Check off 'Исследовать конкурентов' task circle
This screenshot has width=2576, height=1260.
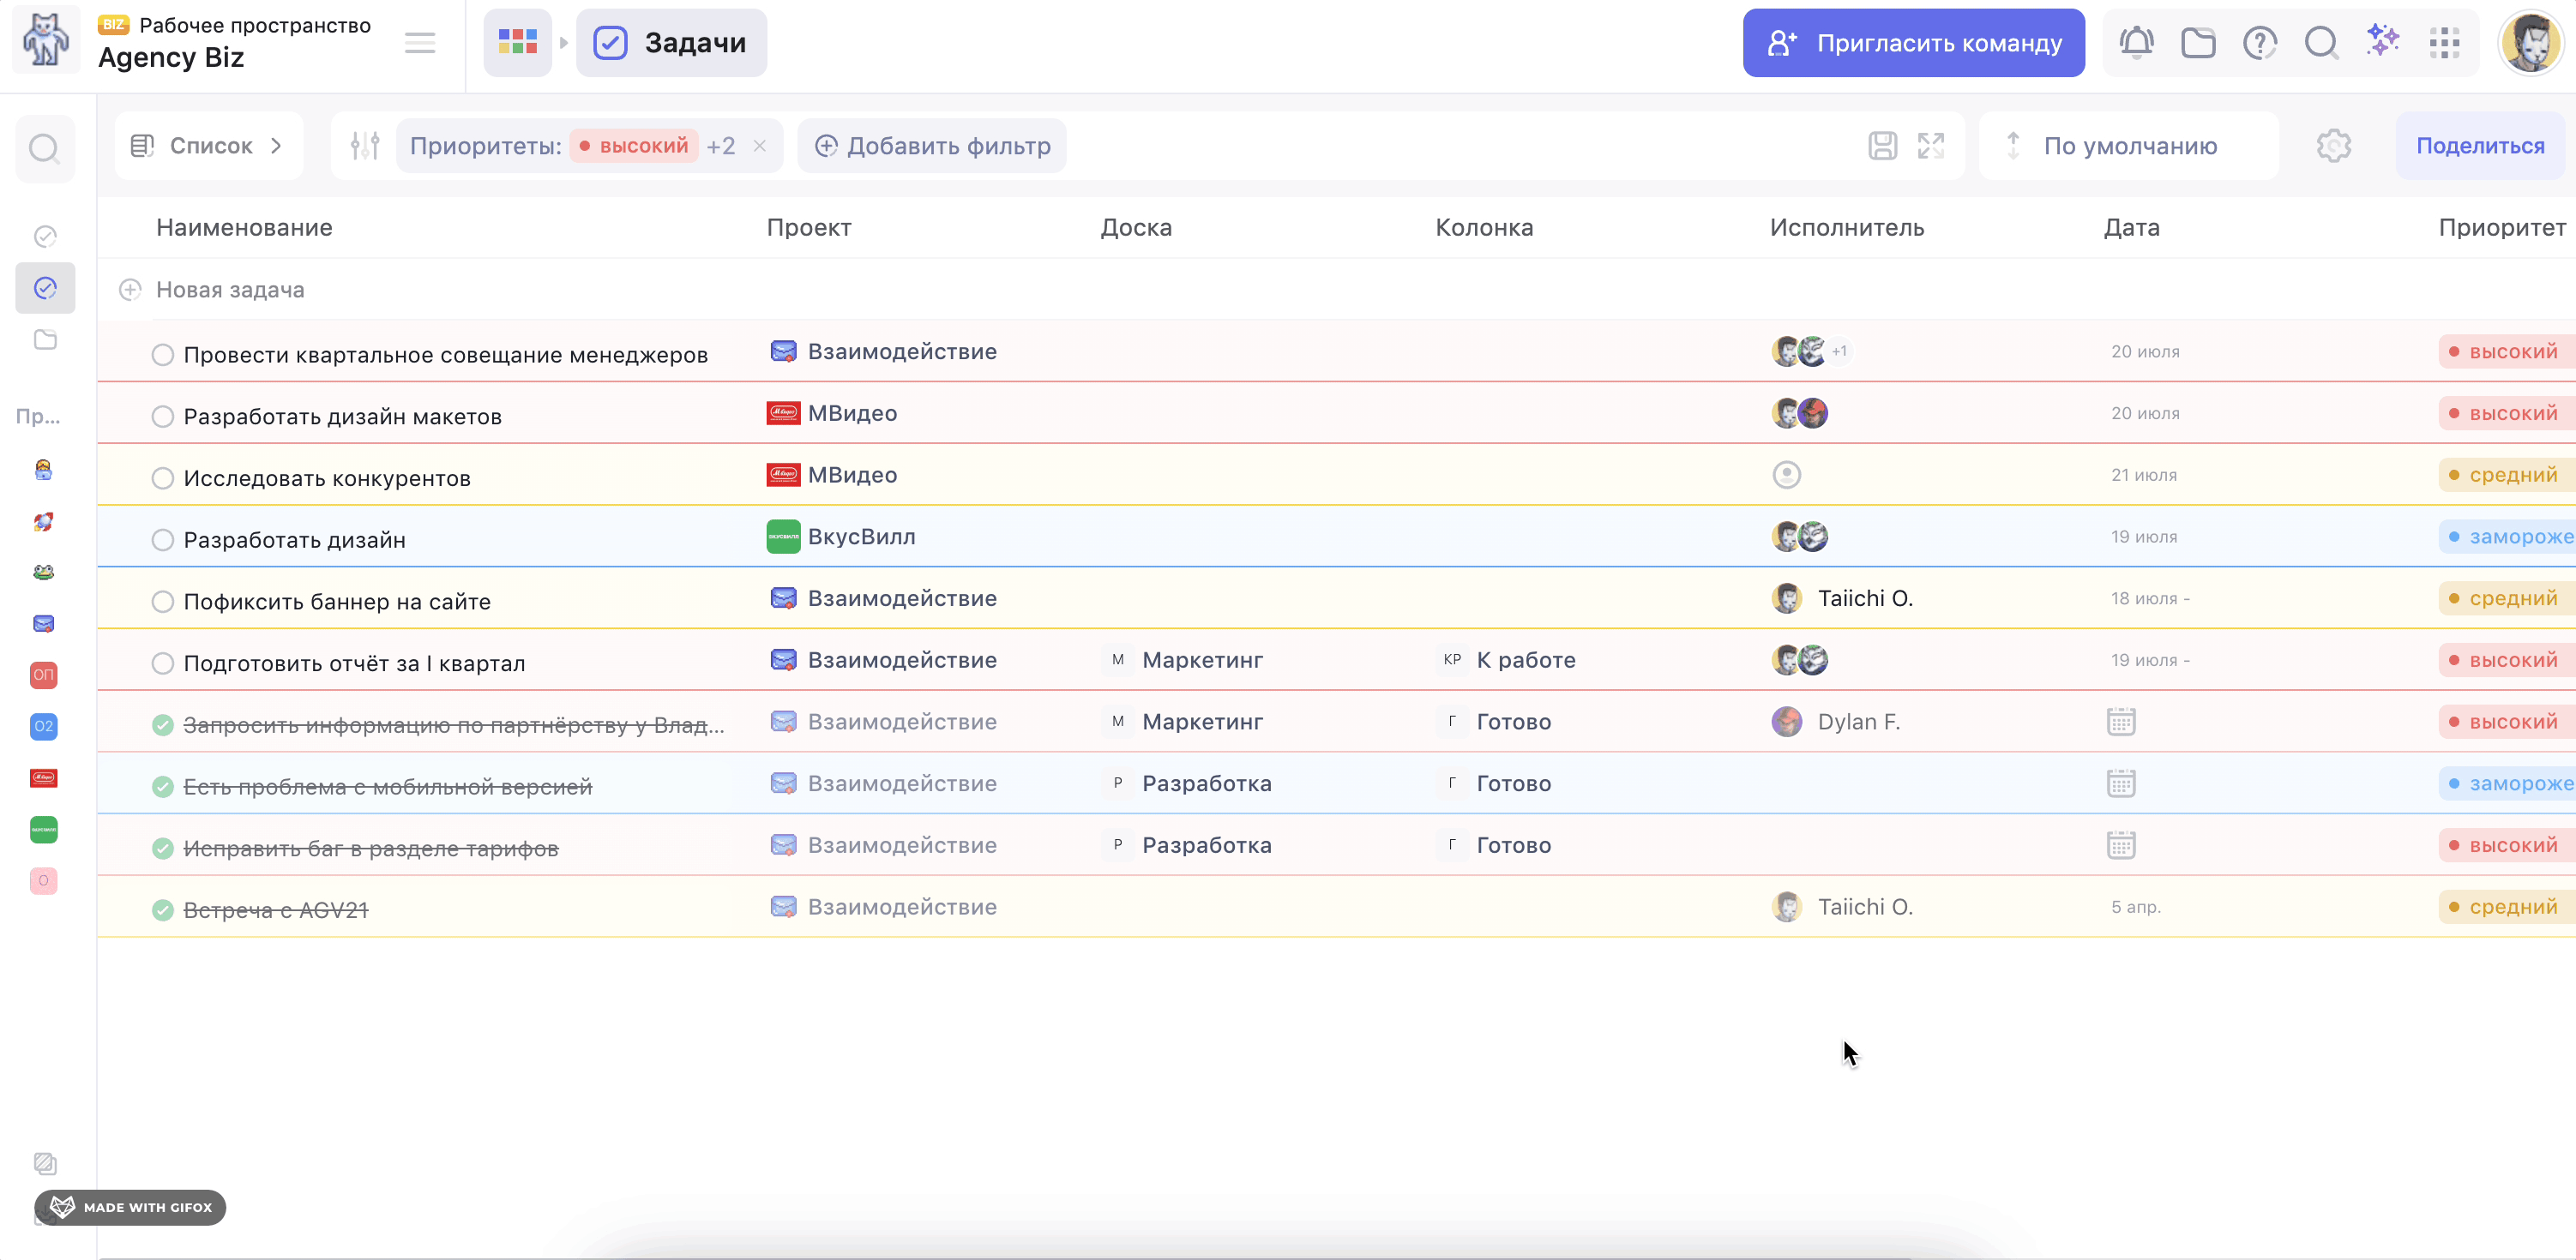(163, 478)
